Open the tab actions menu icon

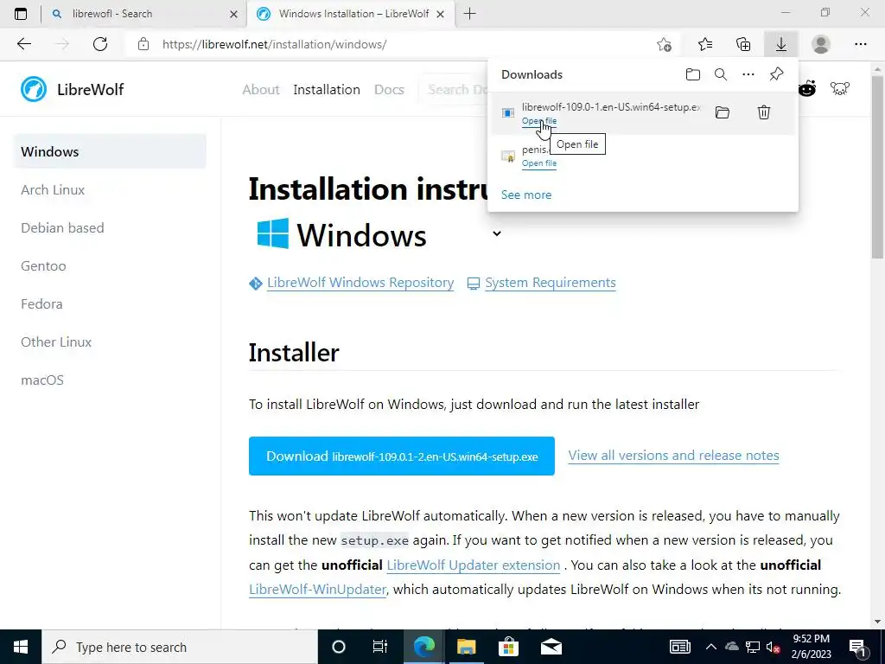point(21,14)
